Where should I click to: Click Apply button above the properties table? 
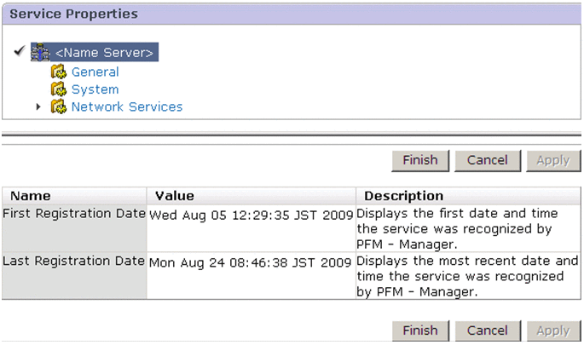click(x=552, y=160)
